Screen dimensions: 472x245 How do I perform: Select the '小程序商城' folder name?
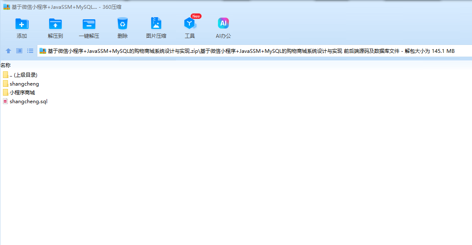point(22,93)
